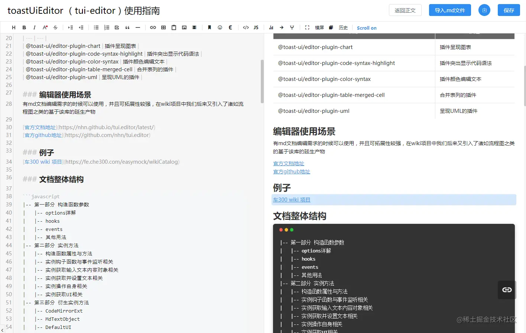The image size is (526, 333).
Task: Click the 返回正文 button
Action: coord(405,10)
